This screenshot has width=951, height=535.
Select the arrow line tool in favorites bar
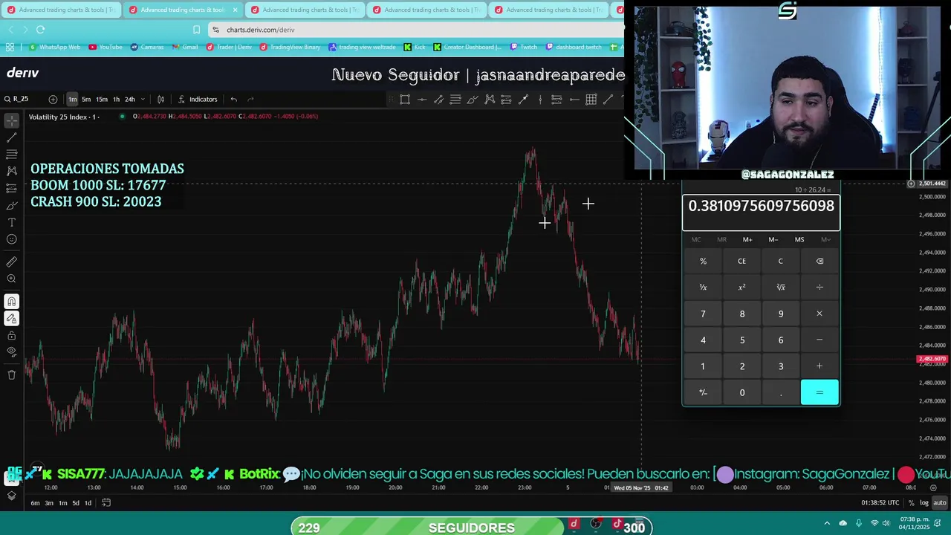(523, 99)
